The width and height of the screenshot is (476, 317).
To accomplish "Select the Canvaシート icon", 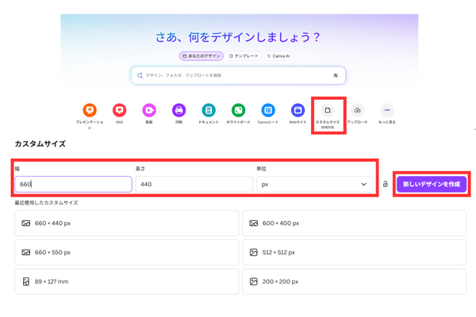I will click(x=268, y=110).
